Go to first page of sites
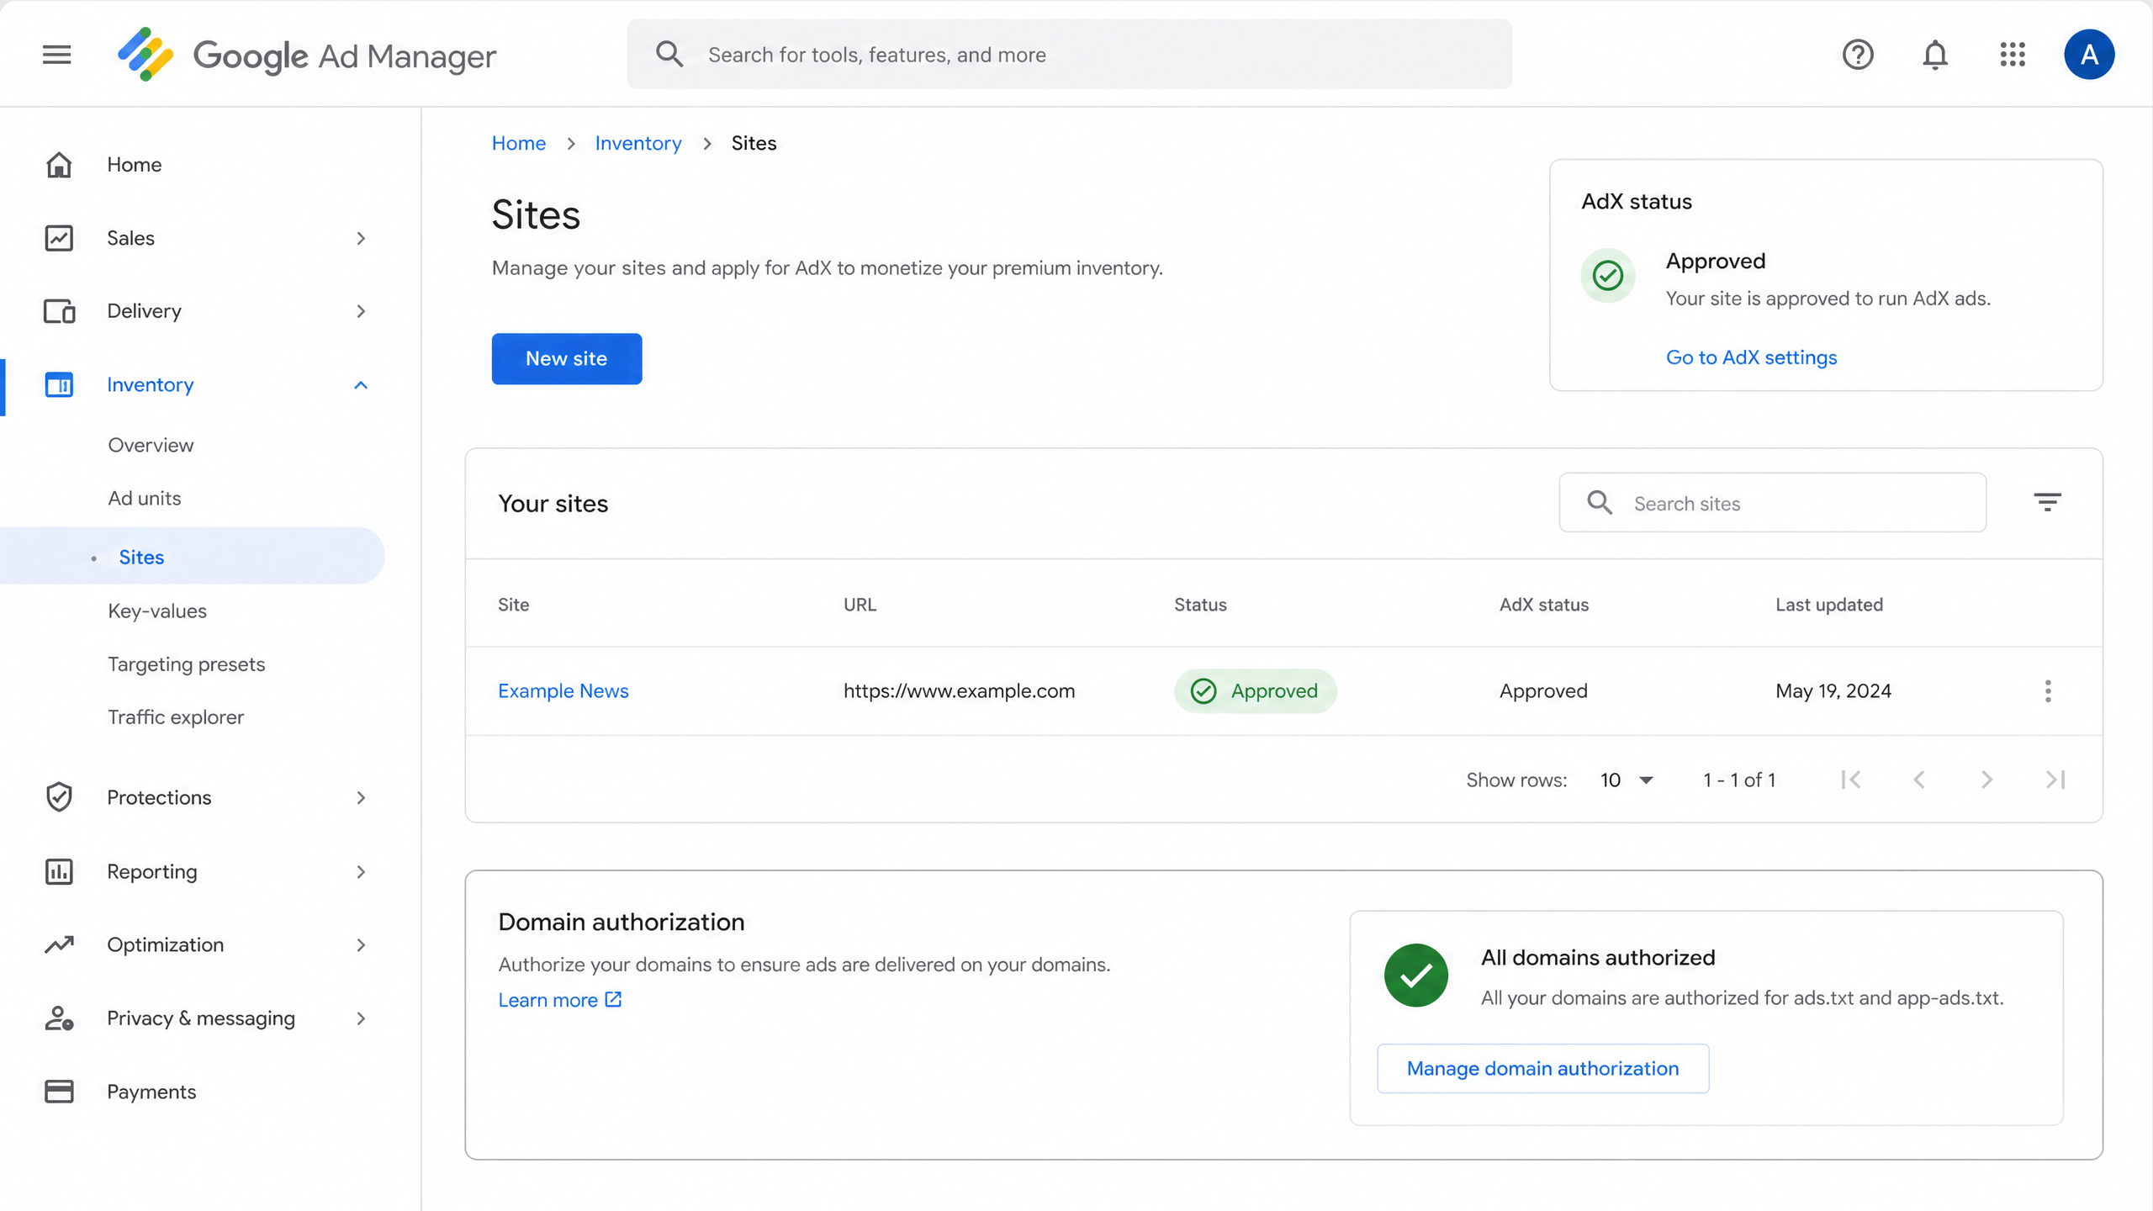The image size is (2153, 1211). 1850,780
